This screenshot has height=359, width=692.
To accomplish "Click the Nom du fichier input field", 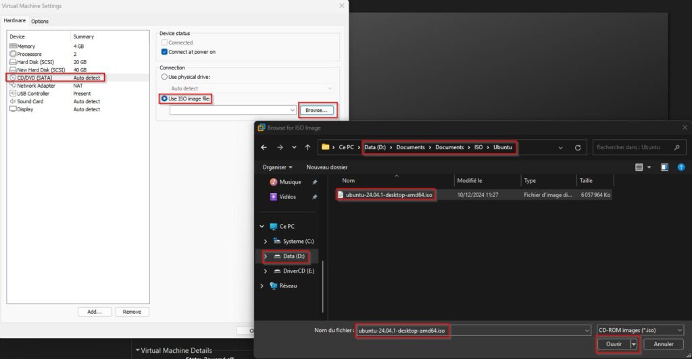I will coord(474,331).
